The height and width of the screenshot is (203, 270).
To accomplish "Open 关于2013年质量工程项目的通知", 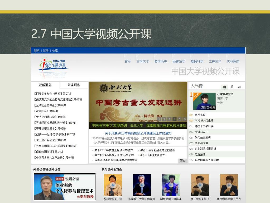I will pyautogui.click(x=114, y=150).
